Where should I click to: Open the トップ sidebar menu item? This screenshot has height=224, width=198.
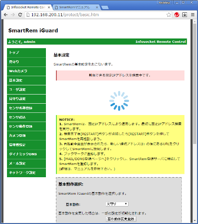pos(26,52)
